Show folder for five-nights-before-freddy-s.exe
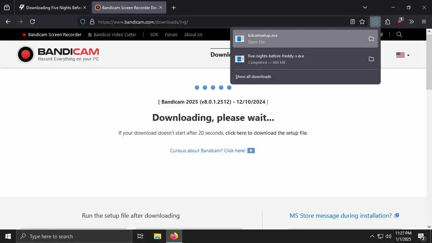 point(371,59)
